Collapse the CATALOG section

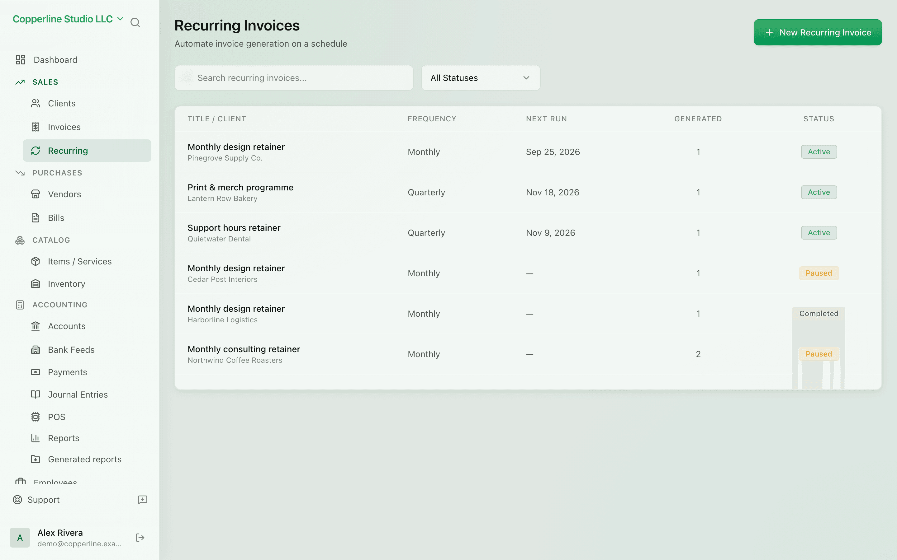tap(51, 240)
